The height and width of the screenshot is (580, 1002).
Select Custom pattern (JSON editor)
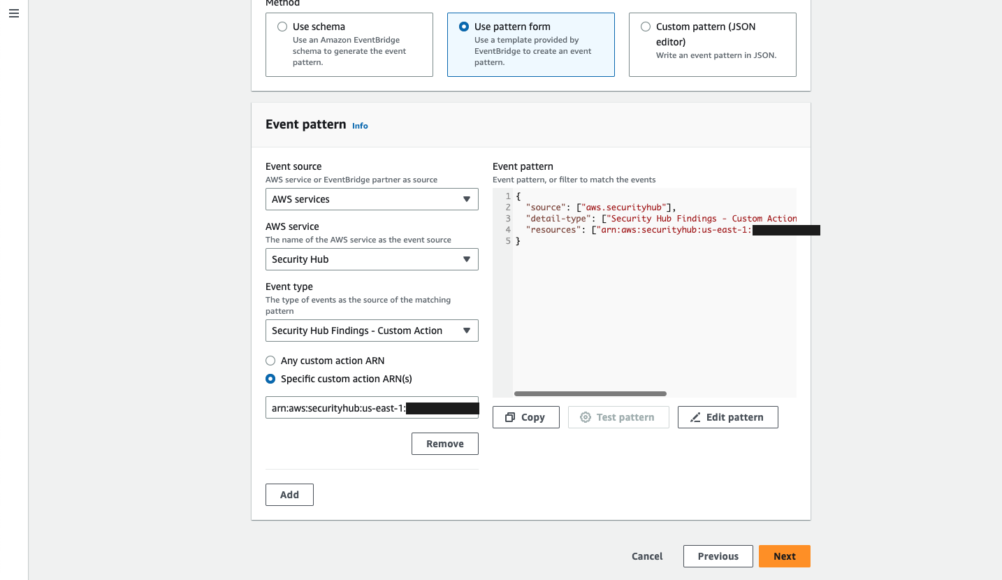(x=646, y=26)
